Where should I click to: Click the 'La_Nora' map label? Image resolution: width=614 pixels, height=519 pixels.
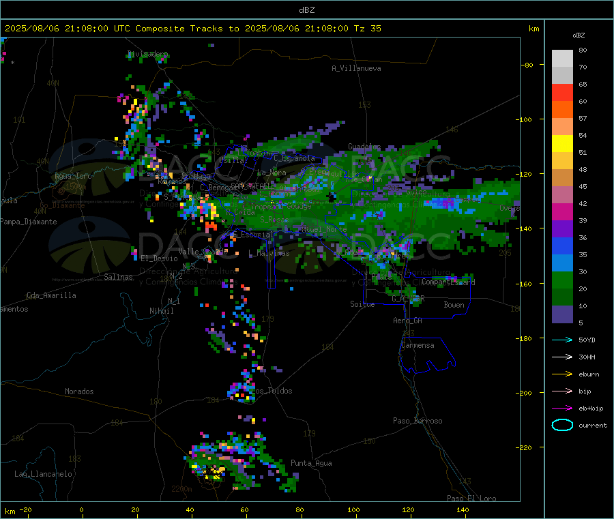click(x=272, y=173)
